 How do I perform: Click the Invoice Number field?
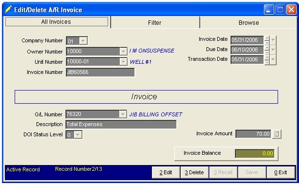tap(100, 72)
